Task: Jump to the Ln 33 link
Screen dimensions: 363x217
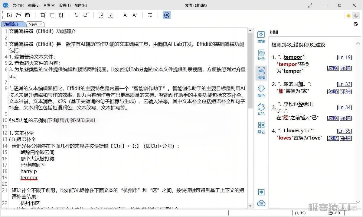Action: point(344,84)
